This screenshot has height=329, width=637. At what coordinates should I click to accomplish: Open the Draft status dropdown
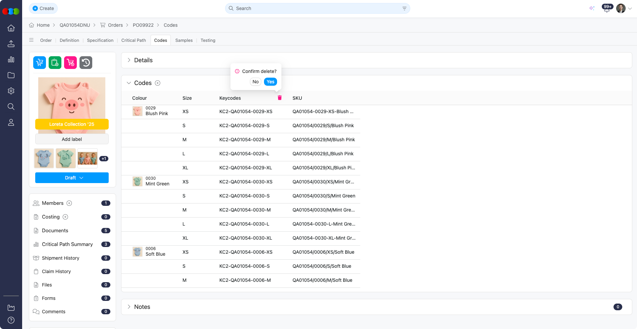point(72,178)
